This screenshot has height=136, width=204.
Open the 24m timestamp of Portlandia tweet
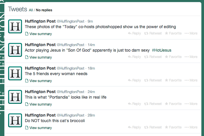pyautogui.click(x=91, y=92)
